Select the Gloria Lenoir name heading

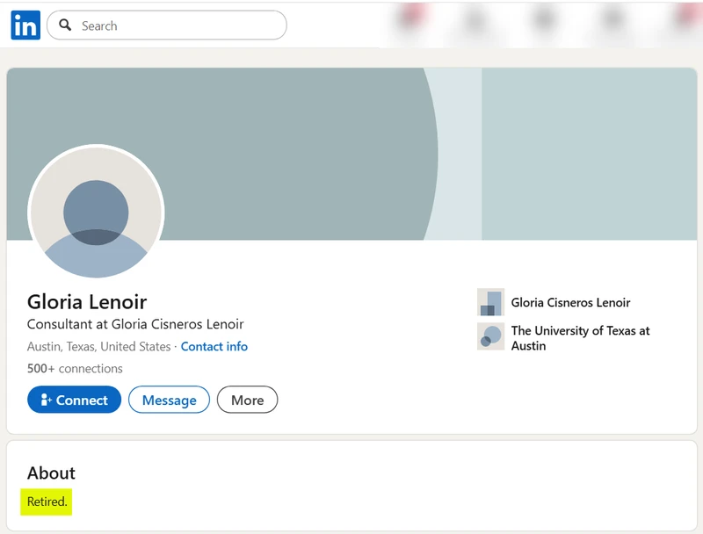coord(87,301)
